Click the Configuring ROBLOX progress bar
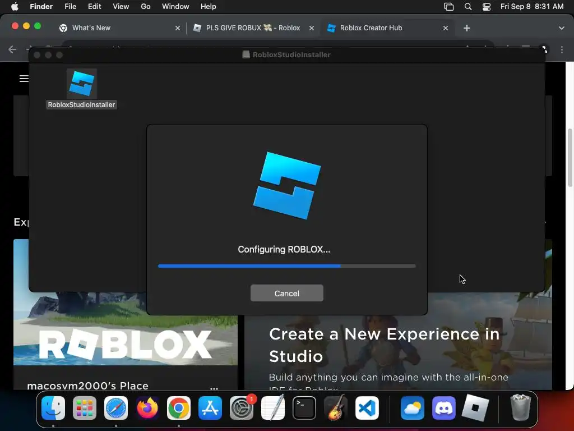The image size is (574, 431). (x=286, y=266)
